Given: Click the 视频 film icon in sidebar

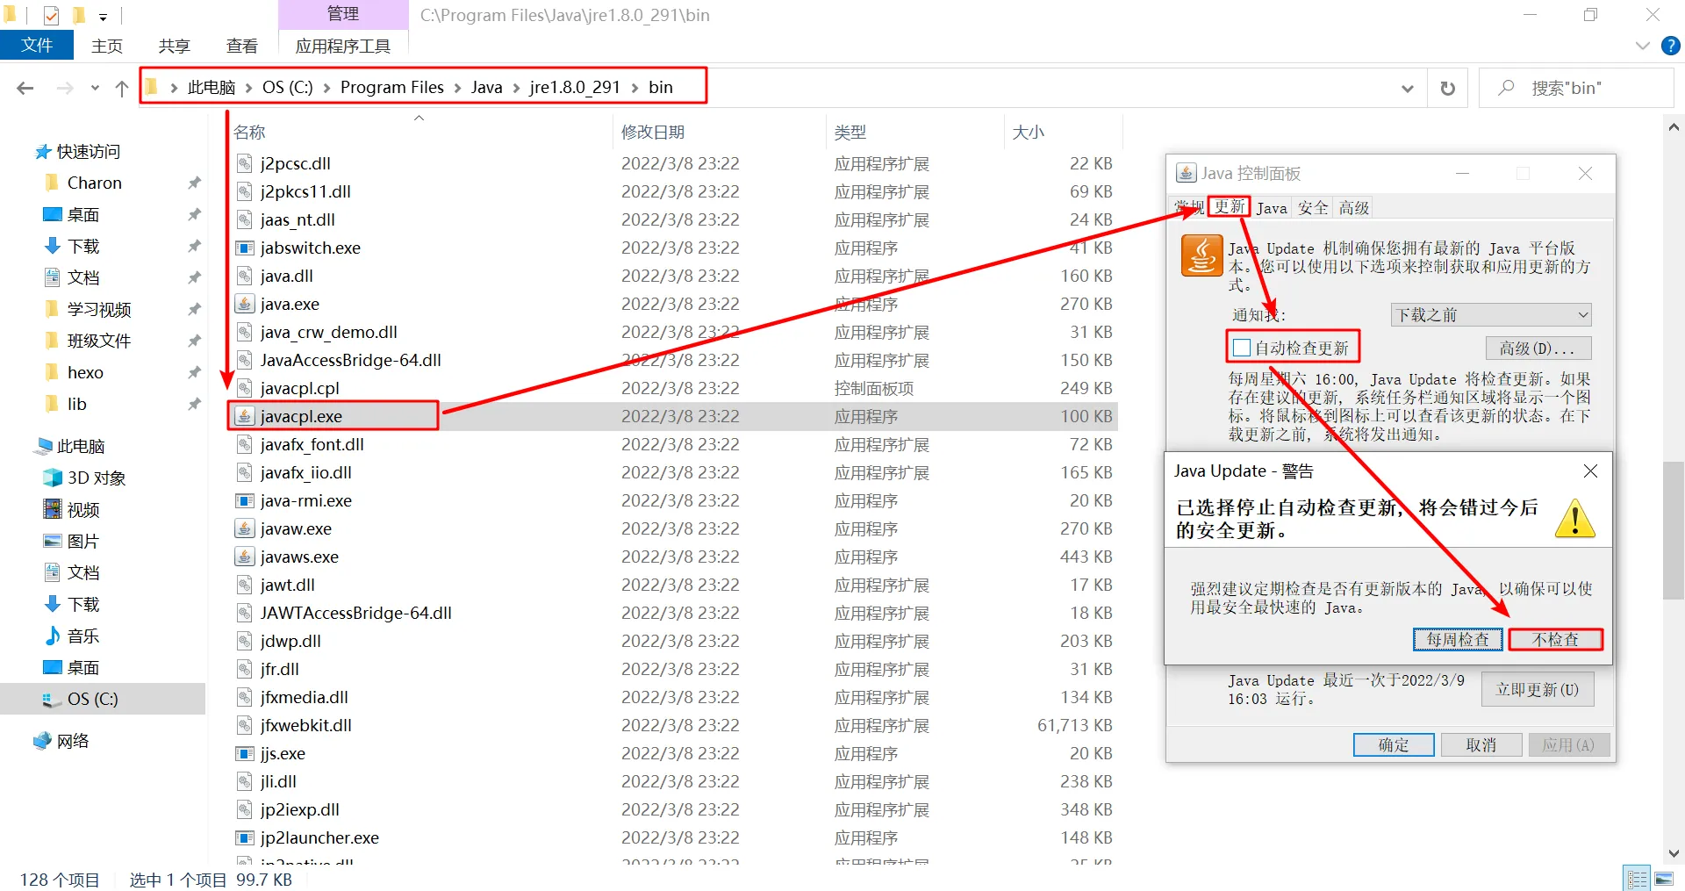Looking at the screenshot, I should (x=53, y=509).
